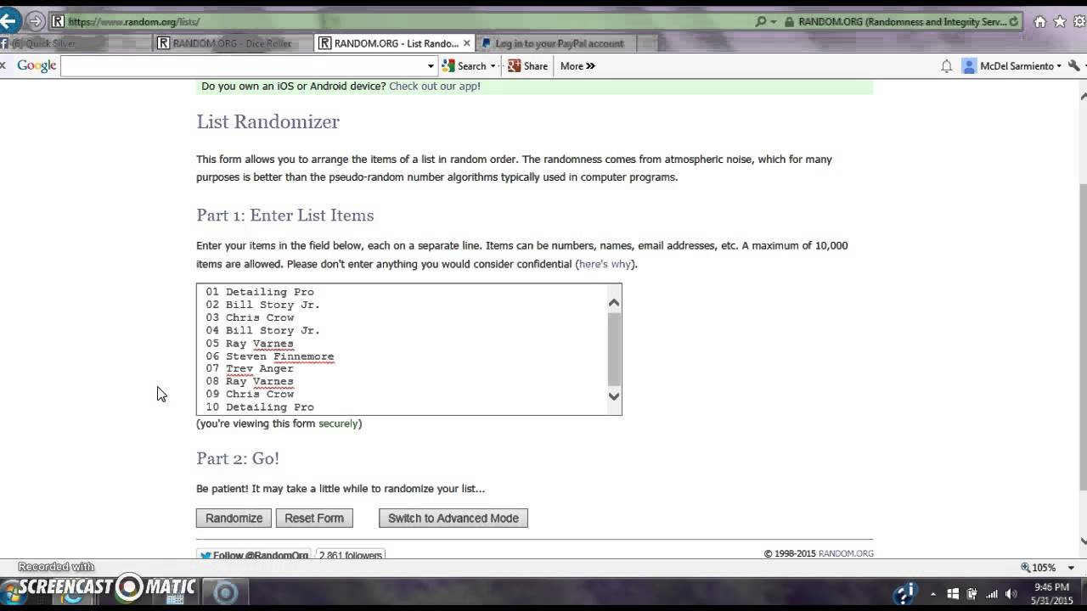Go forward using the forward arrow button

click(x=36, y=21)
